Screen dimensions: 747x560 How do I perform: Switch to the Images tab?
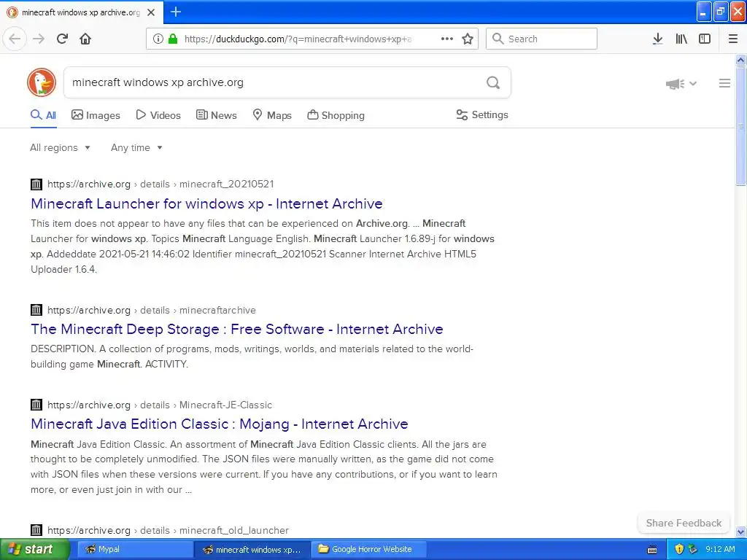pos(96,115)
